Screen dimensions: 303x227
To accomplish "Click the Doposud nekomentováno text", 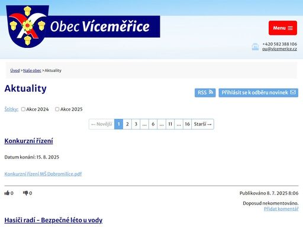I will pyautogui.click(x=270, y=203).
